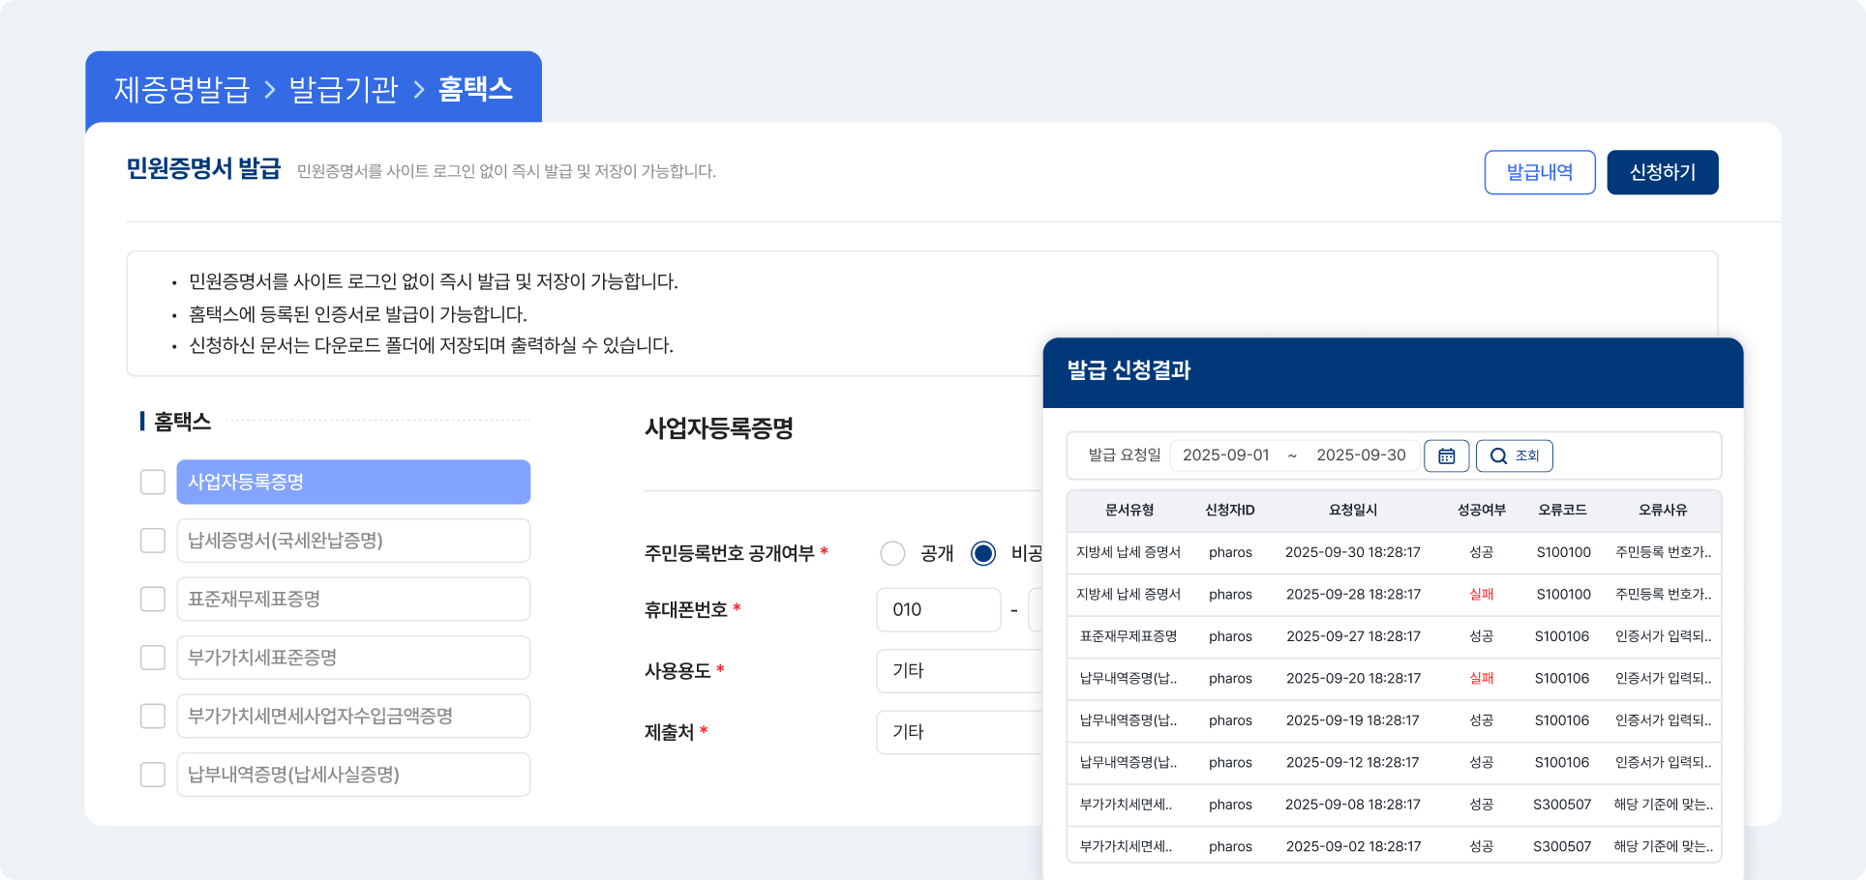Select the 비공개 radio button
The image size is (1866, 880).
[983, 553]
